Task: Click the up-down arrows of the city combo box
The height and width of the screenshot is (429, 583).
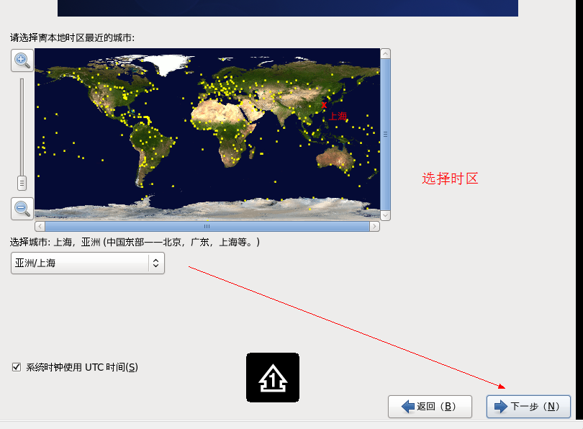Action: (x=155, y=263)
